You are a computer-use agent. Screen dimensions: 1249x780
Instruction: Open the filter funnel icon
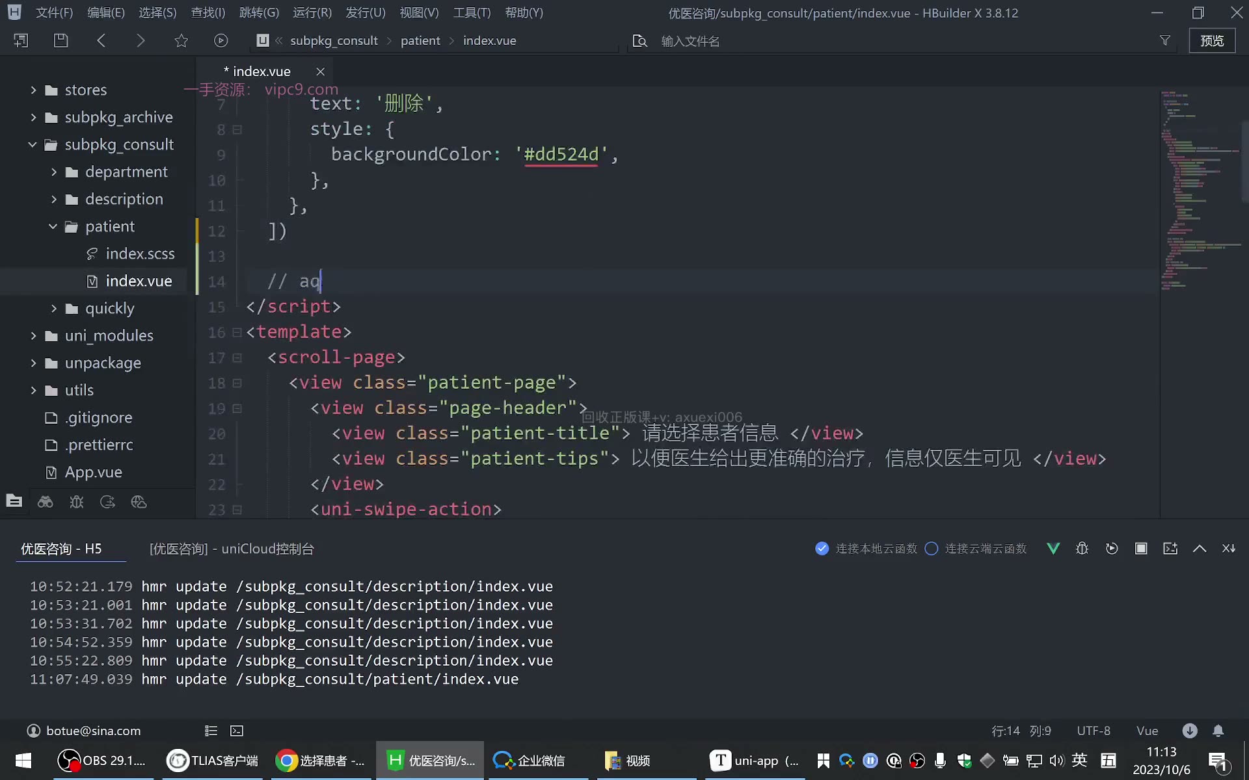coord(1165,40)
